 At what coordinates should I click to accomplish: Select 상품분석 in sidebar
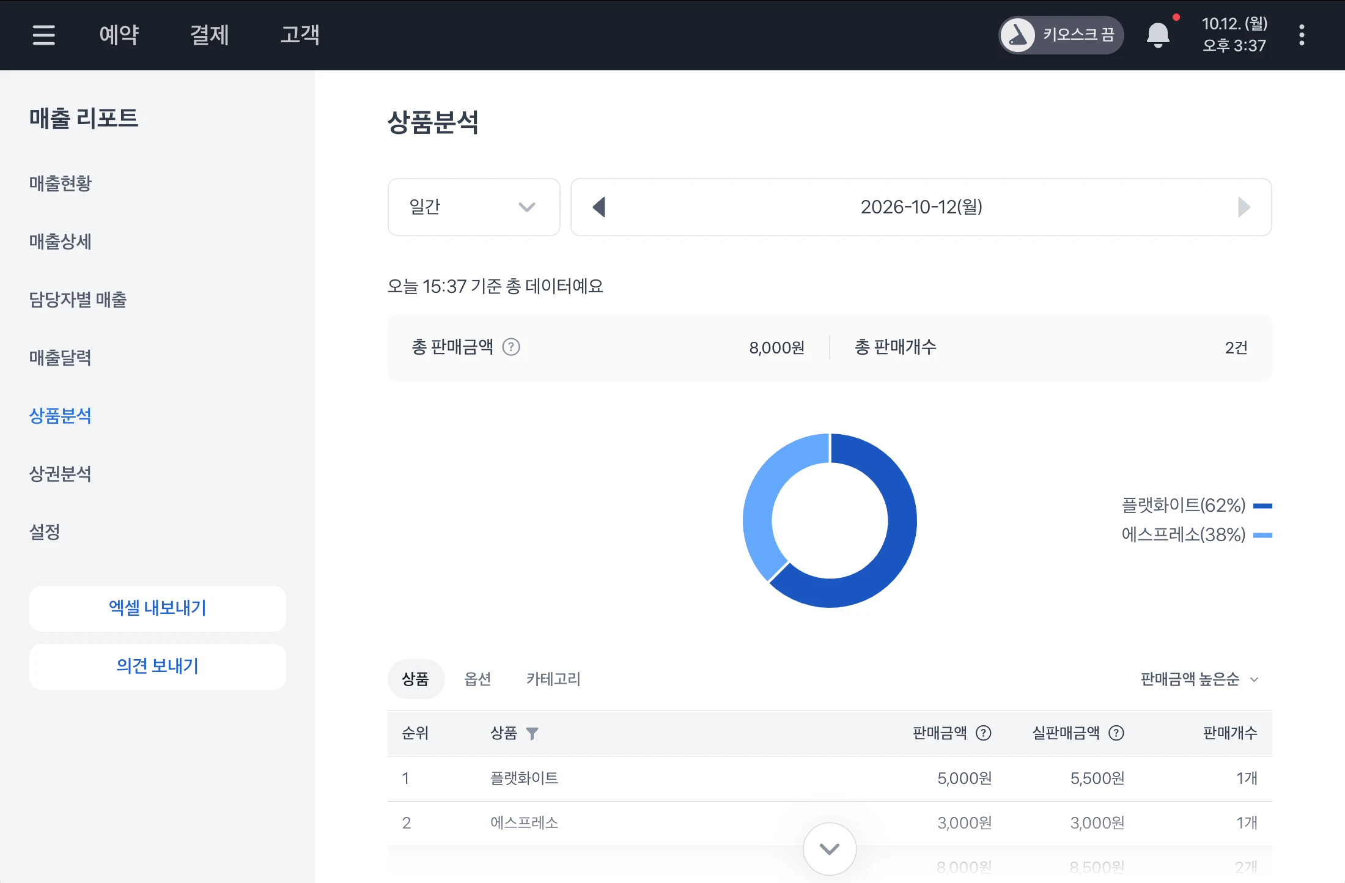pos(61,416)
